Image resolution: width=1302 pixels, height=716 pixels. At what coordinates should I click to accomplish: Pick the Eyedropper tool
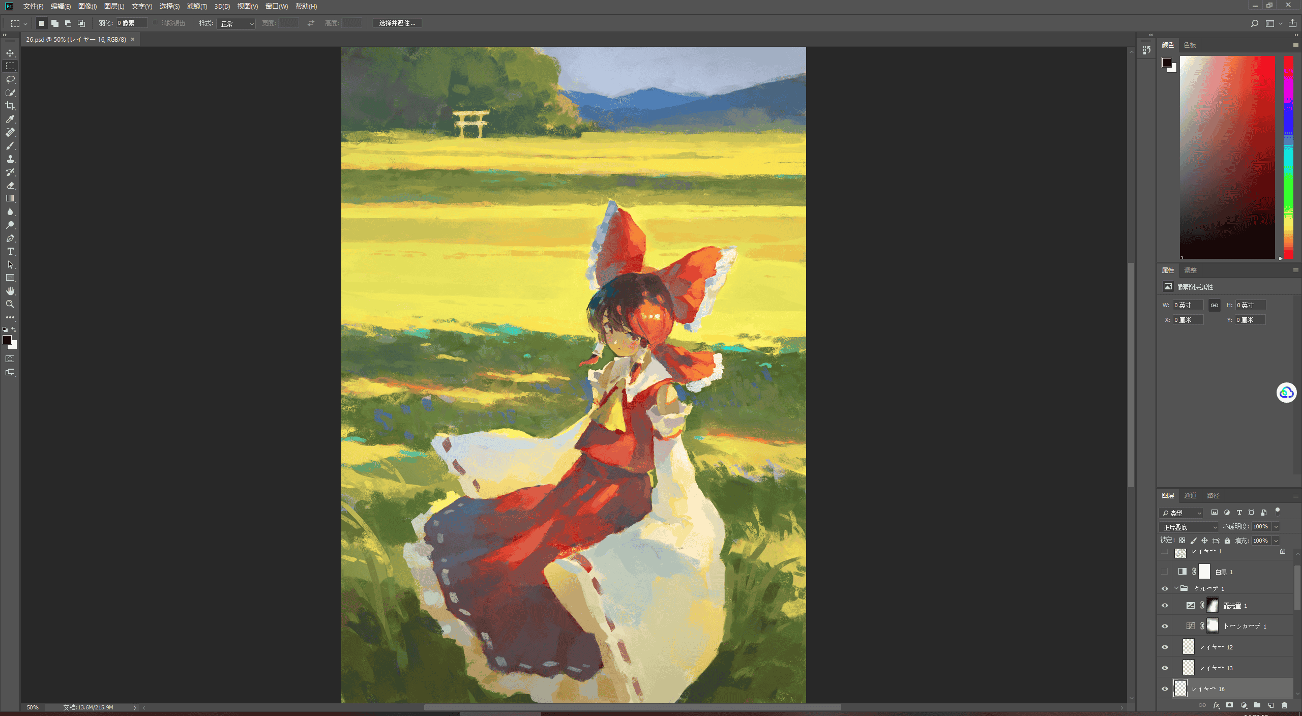[10, 119]
